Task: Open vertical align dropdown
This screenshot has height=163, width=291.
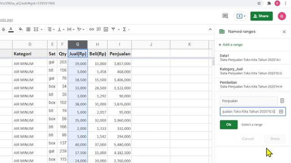Action: coord(61,29)
